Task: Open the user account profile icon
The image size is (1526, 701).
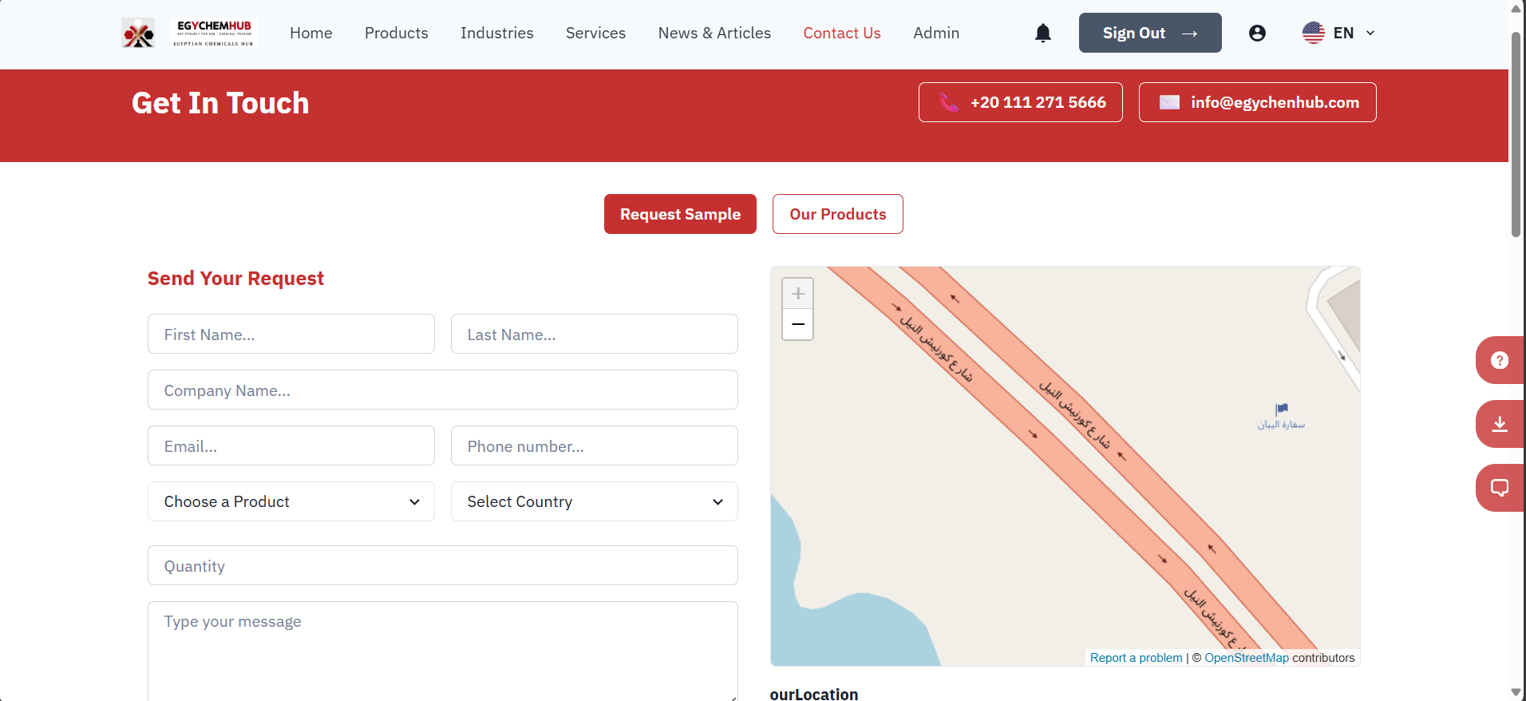Action: [1257, 33]
